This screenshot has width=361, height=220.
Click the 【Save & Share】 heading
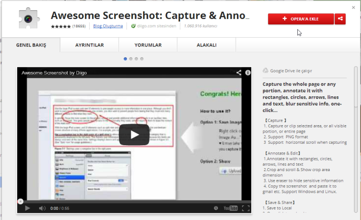(280, 202)
